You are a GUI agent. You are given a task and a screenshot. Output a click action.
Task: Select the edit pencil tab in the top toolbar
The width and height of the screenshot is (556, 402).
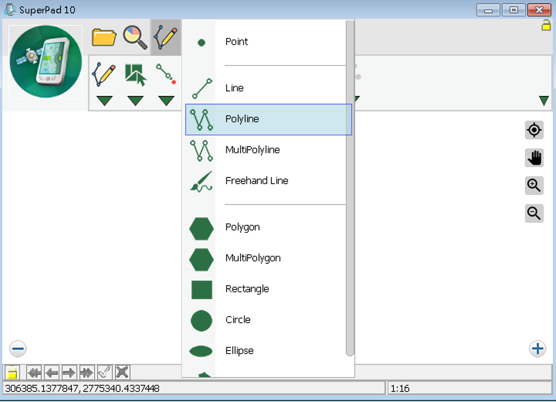click(165, 37)
